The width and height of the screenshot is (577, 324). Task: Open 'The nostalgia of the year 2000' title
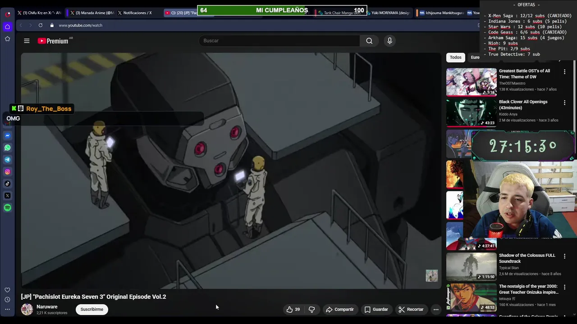(528, 289)
